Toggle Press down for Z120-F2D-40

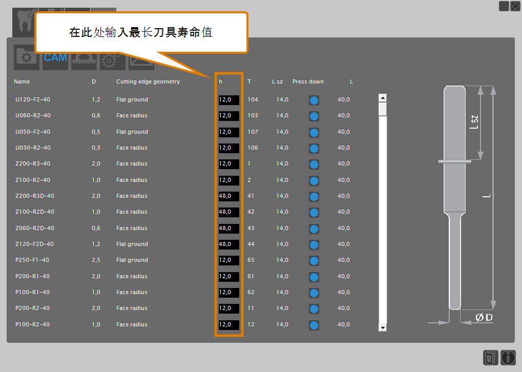(x=314, y=245)
